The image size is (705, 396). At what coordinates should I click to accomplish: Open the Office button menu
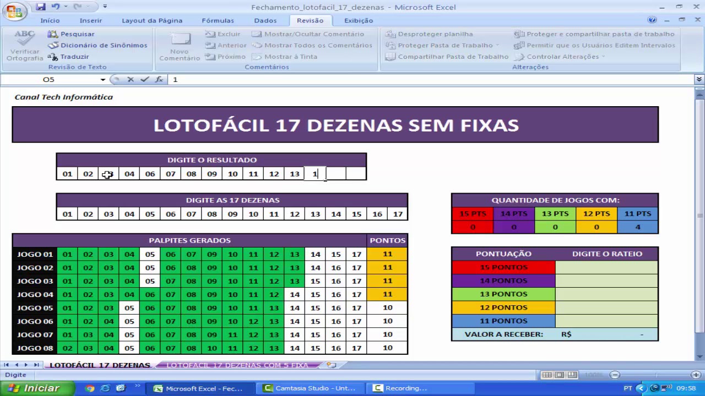tap(15, 10)
